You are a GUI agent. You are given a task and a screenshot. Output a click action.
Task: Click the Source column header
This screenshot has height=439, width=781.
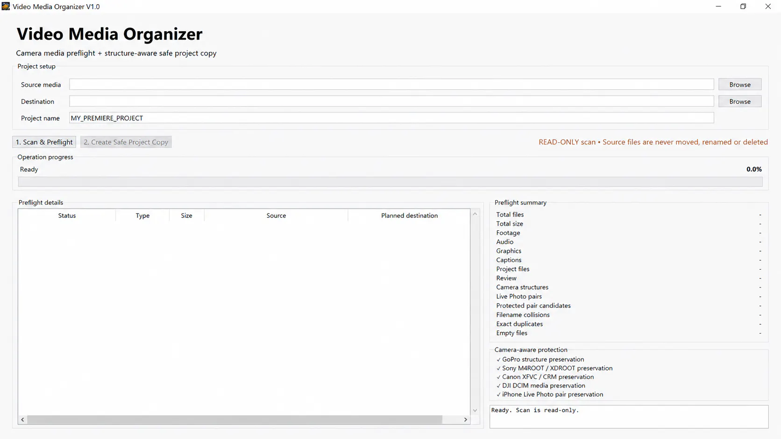276,216
